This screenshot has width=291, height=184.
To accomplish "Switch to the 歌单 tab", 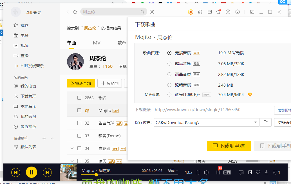I will pos(122,43).
